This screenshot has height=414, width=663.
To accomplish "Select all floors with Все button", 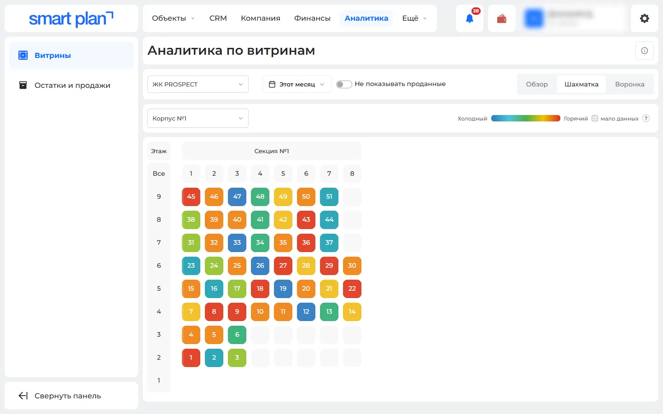I will coord(159,173).
